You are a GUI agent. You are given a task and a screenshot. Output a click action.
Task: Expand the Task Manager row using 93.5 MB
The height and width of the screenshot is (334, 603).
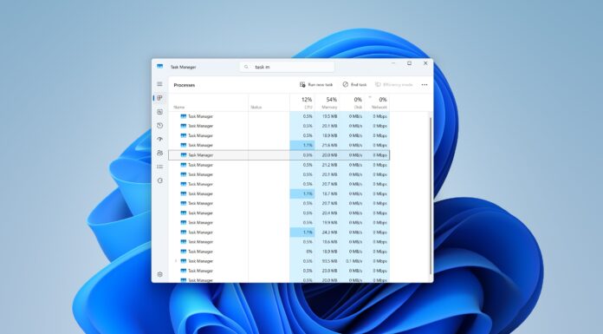pos(176,261)
